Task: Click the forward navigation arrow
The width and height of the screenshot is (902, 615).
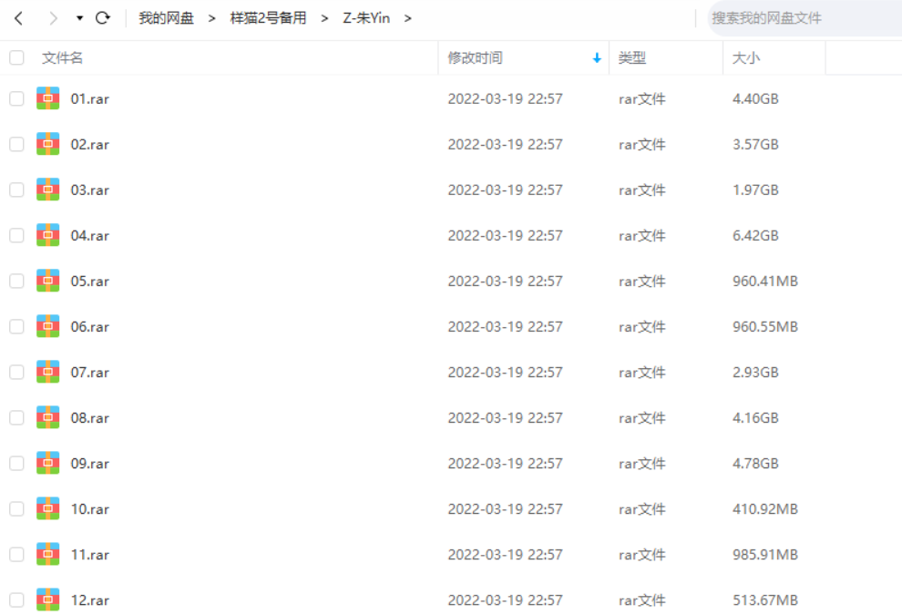Action: [52, 18]
